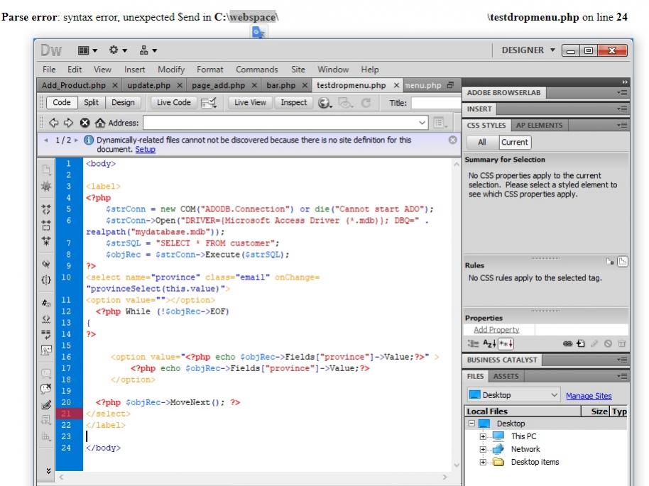Click the Preview in Browser globe icon
The height and width of the screenshot is (486, 649).
(x=325, y=103)
